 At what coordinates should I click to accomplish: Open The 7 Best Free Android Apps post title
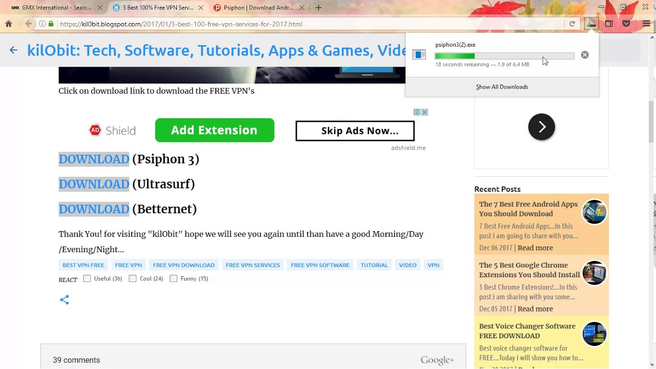point(528,209)
